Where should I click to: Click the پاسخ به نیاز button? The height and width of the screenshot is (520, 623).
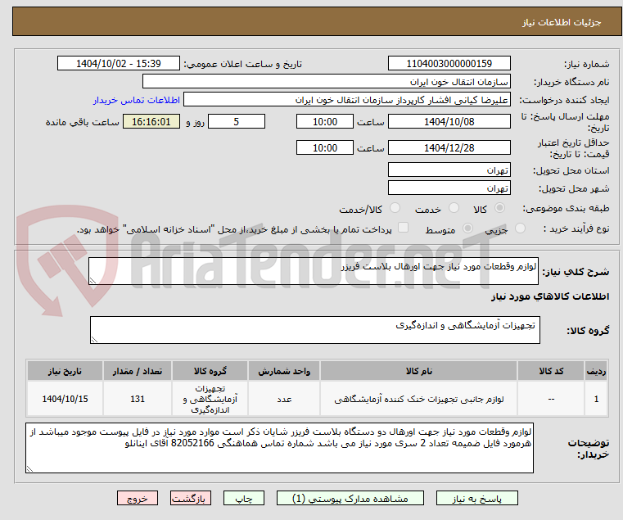pyautogui.click(x=476, y=498)
